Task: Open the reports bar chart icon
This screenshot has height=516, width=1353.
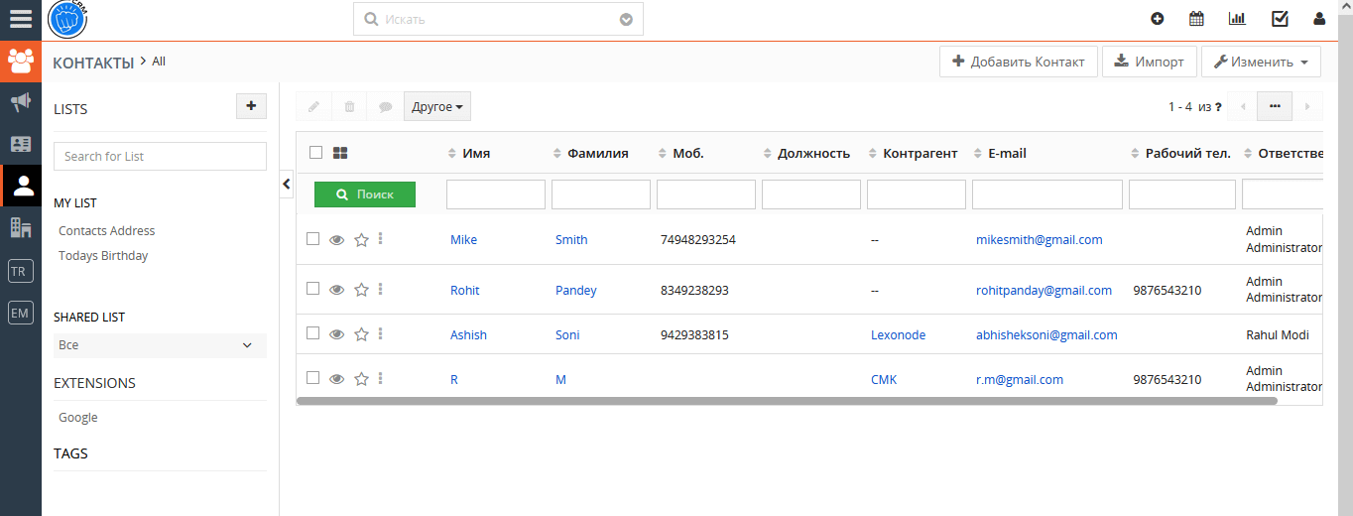Action: click(x=1237, y=18)
